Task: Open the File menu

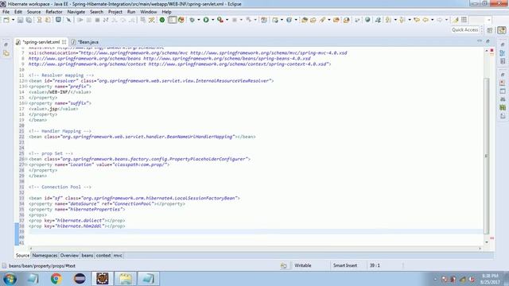Action: point(6,12)
